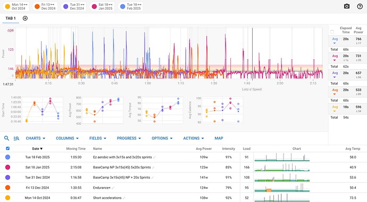Click pencil beside Ez aerobic activity name
This screenshot has height=202, width=367.
pyautogui.click(x=154, y=157)
